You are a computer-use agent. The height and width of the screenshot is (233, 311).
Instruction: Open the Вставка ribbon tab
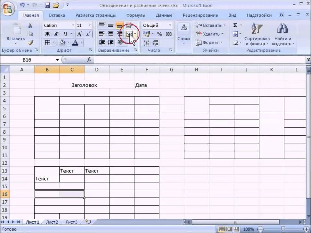(57, 15)
